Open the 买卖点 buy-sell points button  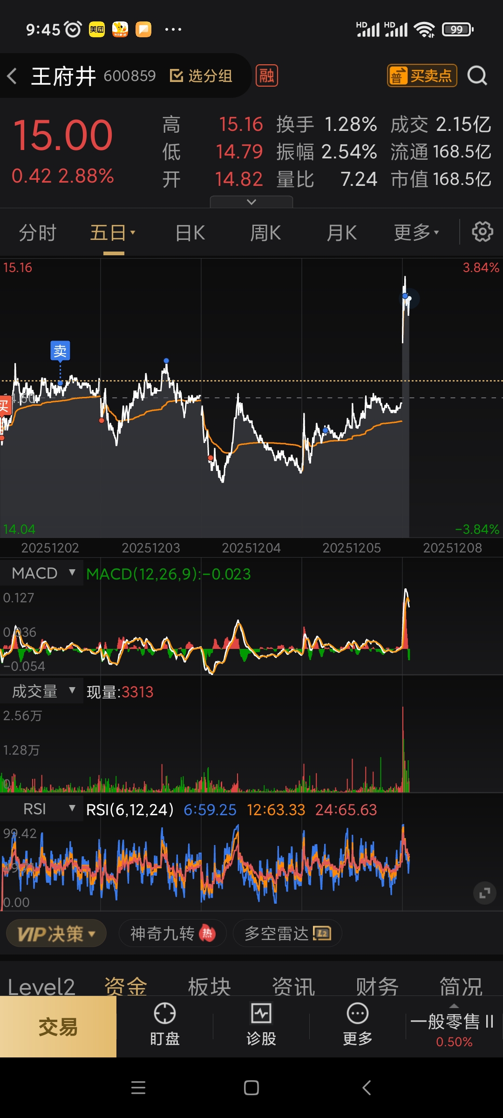[x=422, y=75]
